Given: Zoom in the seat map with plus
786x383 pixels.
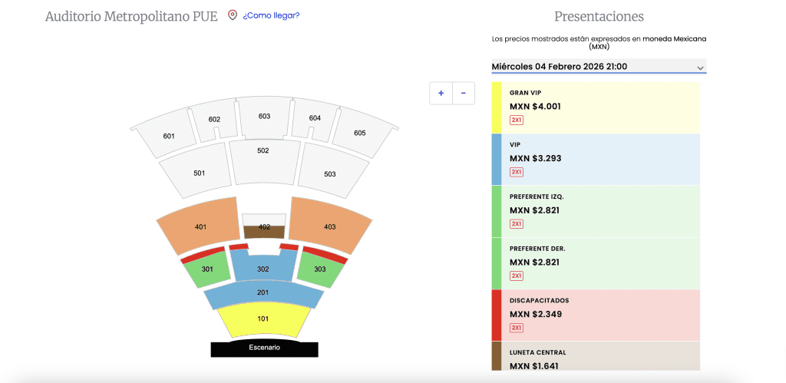Looking at the screenshot, I should pyautogui.click(x=441, y=94).
